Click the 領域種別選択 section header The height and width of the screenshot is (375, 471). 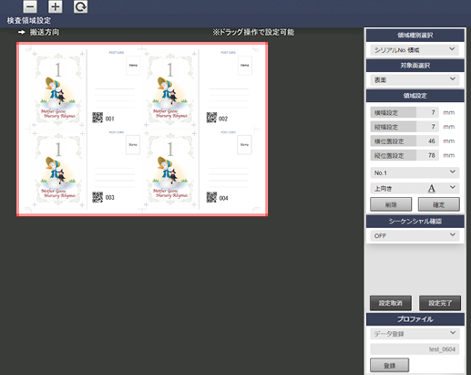tap(415, 36)
